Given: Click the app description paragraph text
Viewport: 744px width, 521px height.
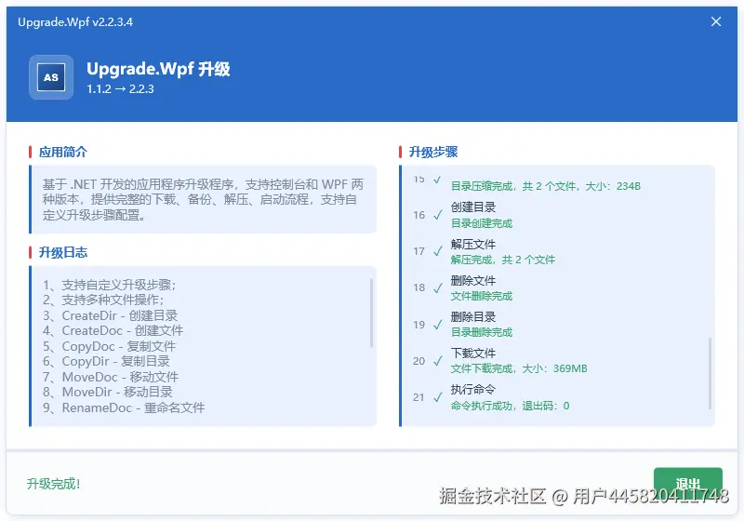Looking at the screenshot, I should (203, 200).
